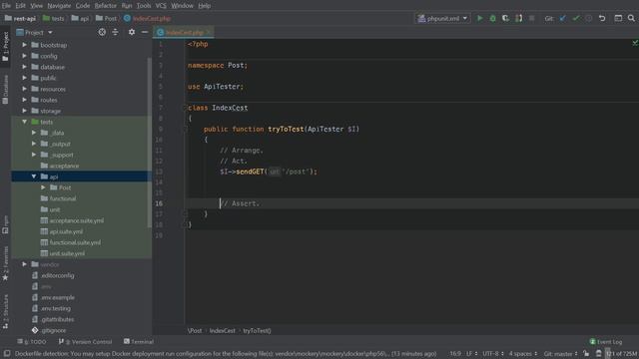Click tryToTest() editor breadcrumb

click(x=257, y=331)
